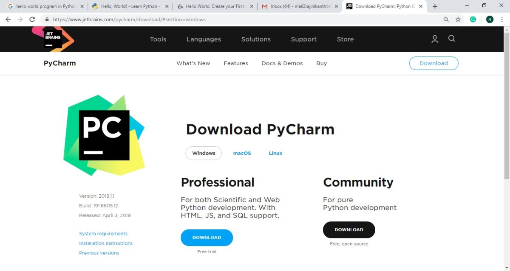Click the JetBrains logo icon
The height and width of the screenshot is (271, 510).
pyautogui.click(x=53, y=39)
